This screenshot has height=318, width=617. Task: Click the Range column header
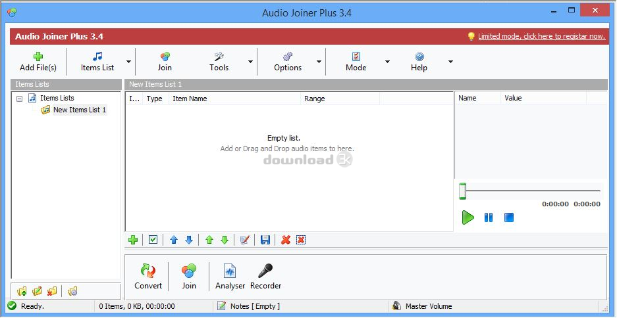[340, 99]
